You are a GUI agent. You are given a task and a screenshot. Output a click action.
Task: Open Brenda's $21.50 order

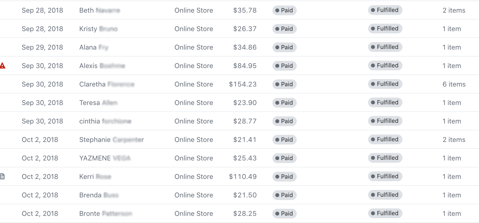[239, 195]
